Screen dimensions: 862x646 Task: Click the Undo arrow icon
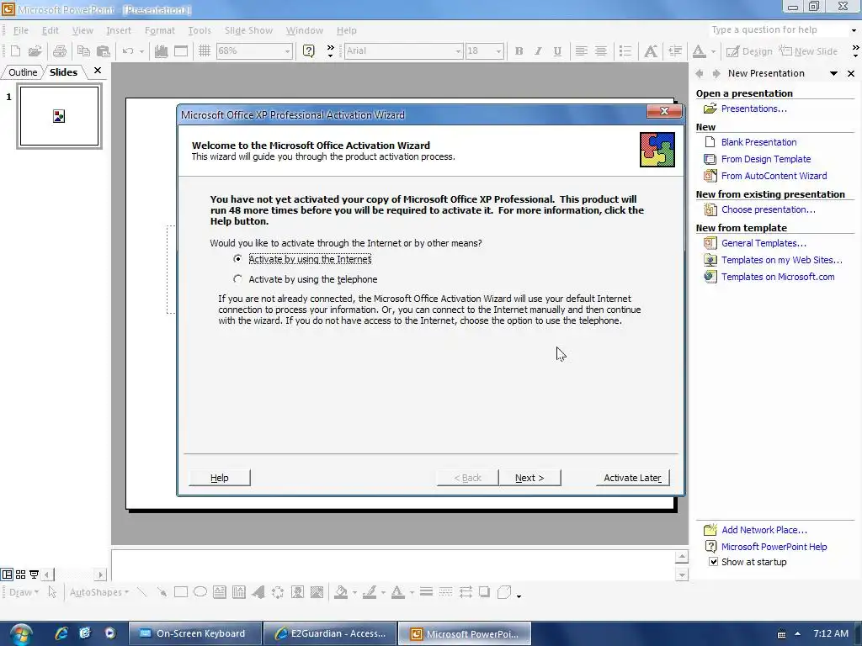pyautogui.click(x=128, y=51)
